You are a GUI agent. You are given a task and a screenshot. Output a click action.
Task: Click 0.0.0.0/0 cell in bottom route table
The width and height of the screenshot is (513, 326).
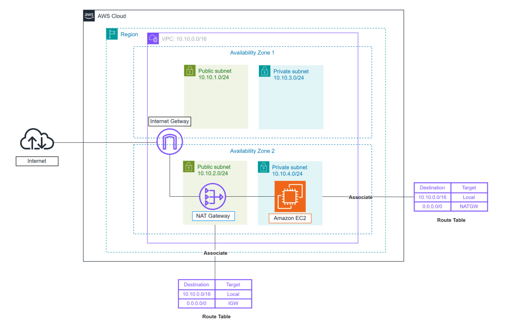tap(197, 304)
